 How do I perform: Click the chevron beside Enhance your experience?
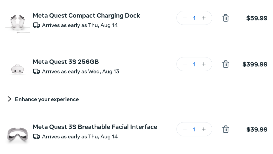9,99
